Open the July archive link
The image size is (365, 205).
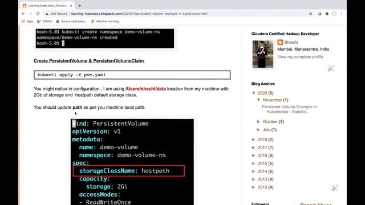point(266,129)
